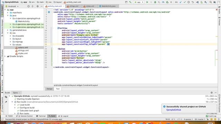Open EjemploGitHub link in notification

[174, 110]
